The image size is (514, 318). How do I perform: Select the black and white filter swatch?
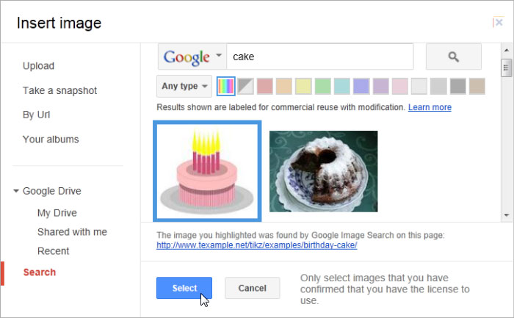click(245, 86)
